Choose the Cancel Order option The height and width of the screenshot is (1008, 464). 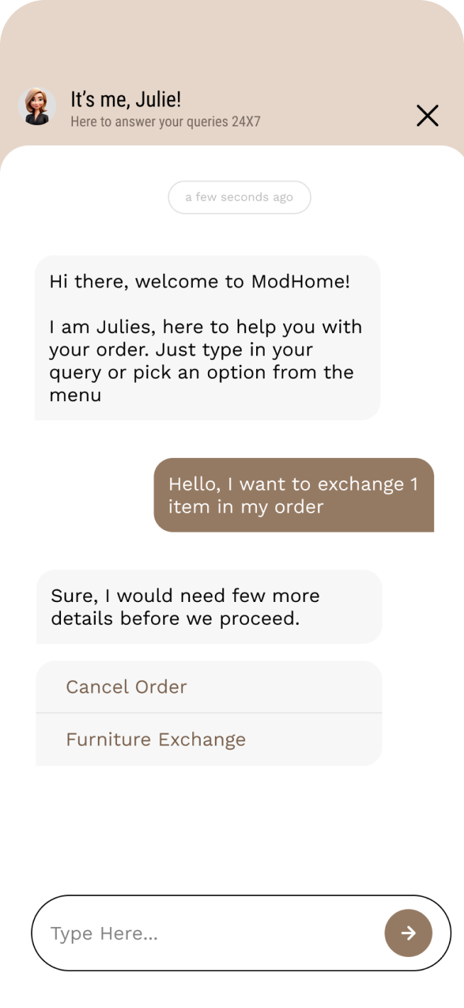point(126,686)
